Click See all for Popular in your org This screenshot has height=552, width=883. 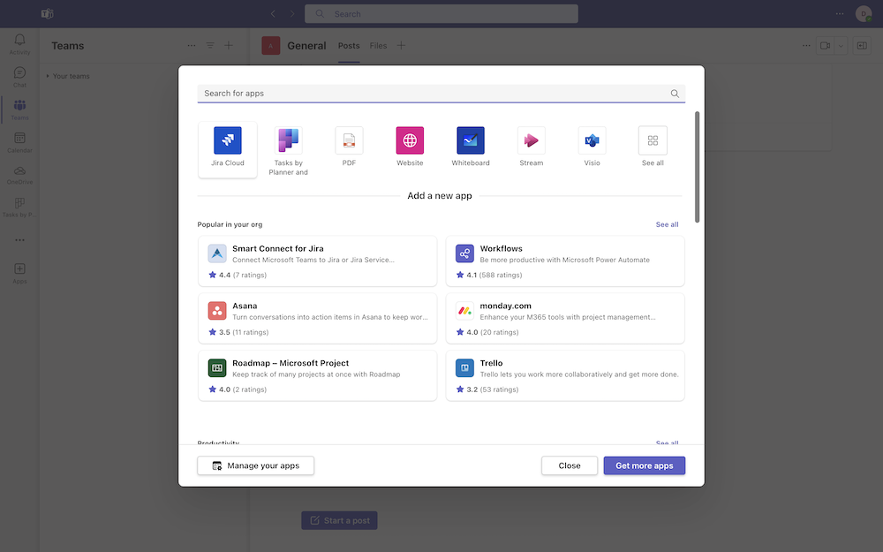(668, 224)
